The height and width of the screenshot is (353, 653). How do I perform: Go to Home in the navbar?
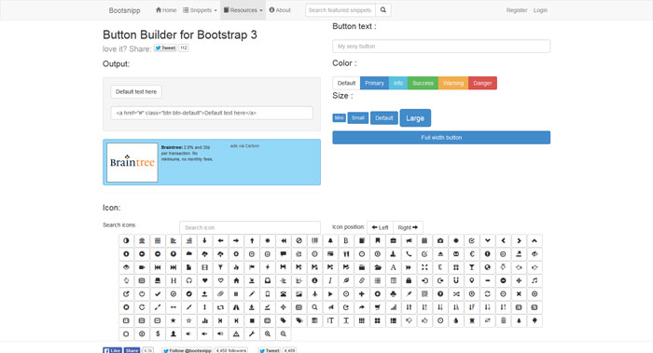tap(166, 10)
